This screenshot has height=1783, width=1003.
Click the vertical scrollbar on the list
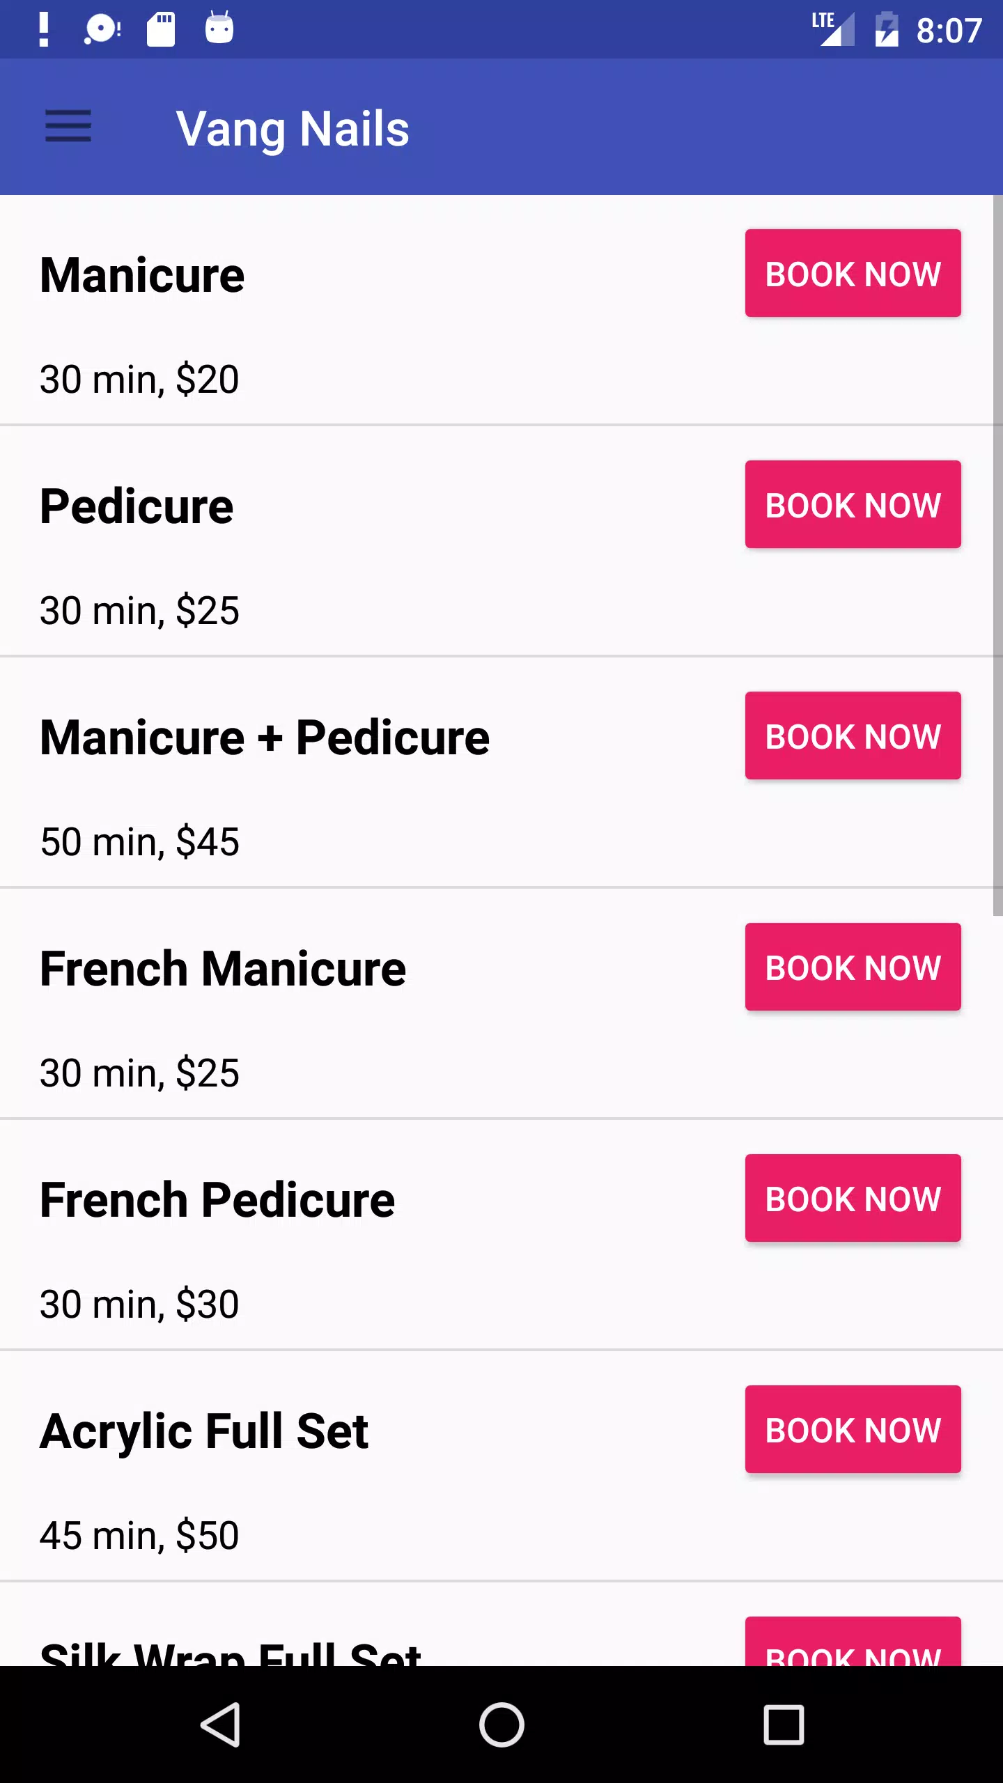coord(997,556)
